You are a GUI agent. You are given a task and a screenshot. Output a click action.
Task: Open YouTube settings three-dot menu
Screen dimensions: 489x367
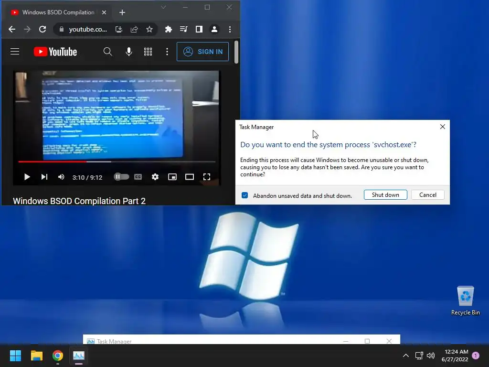point(167,52)
